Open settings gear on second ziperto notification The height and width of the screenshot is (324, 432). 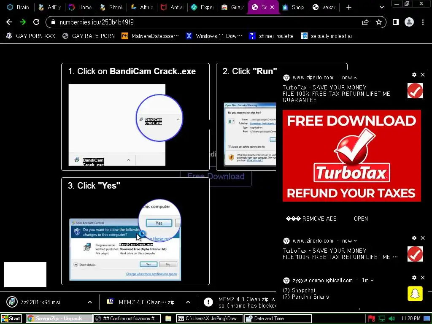click(414, 238)
